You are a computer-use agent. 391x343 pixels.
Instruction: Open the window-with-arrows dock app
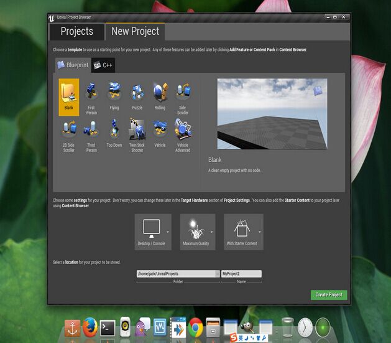[178, 327]
